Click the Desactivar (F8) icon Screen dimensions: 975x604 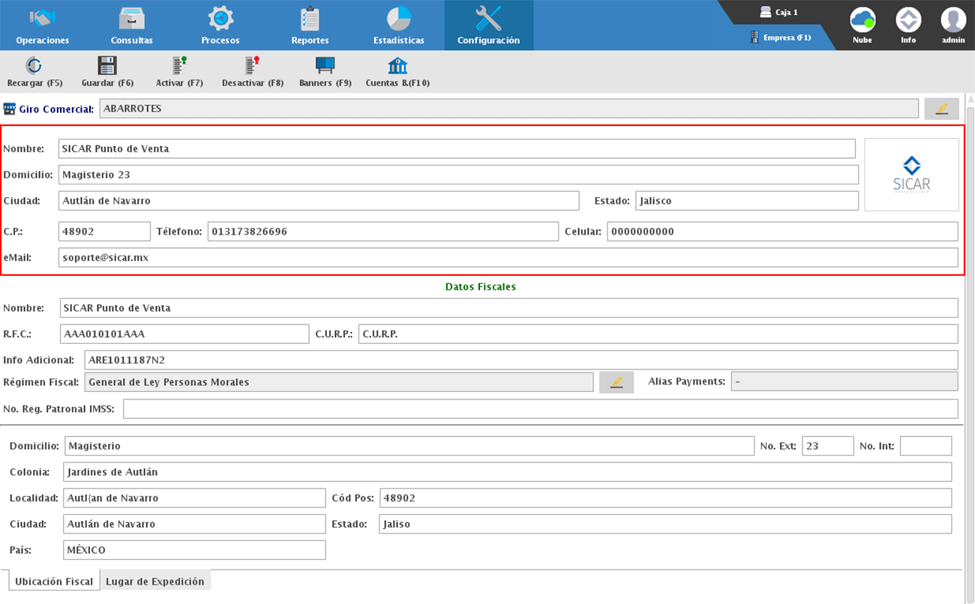[x=252, y=66]
